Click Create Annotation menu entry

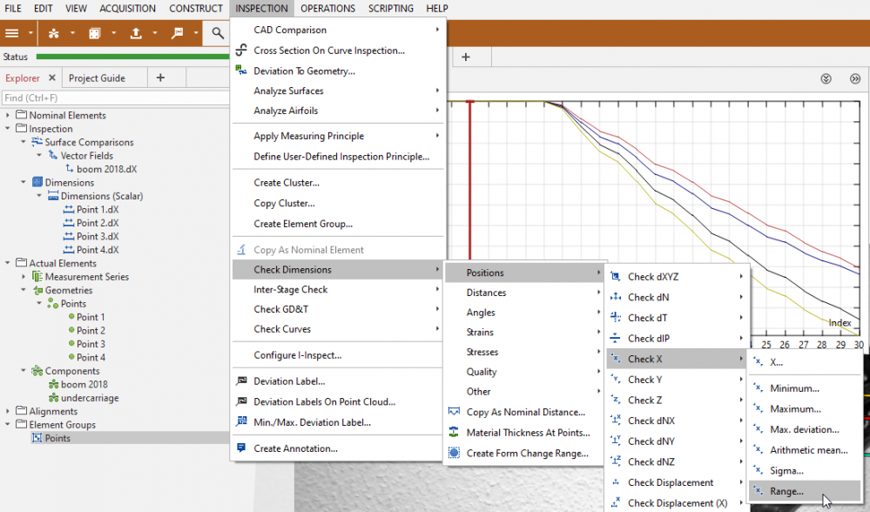[295, 448]
